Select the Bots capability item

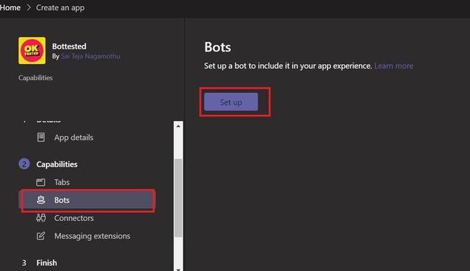tap(87, 200)
